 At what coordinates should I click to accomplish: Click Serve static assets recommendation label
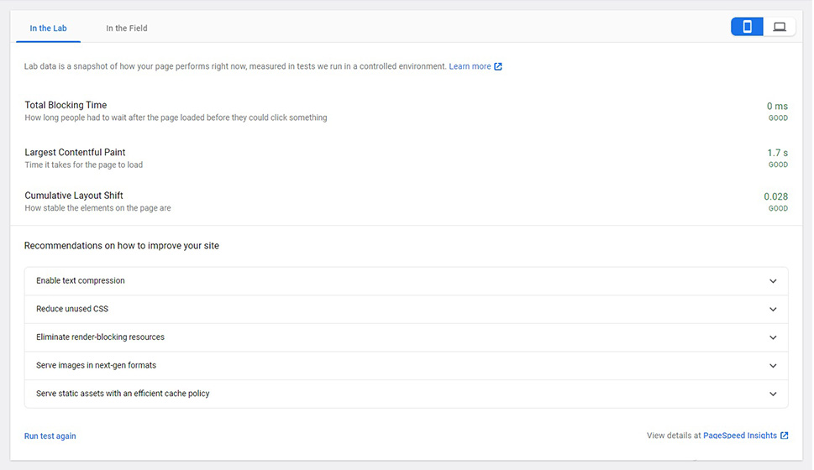pos(123,394)
